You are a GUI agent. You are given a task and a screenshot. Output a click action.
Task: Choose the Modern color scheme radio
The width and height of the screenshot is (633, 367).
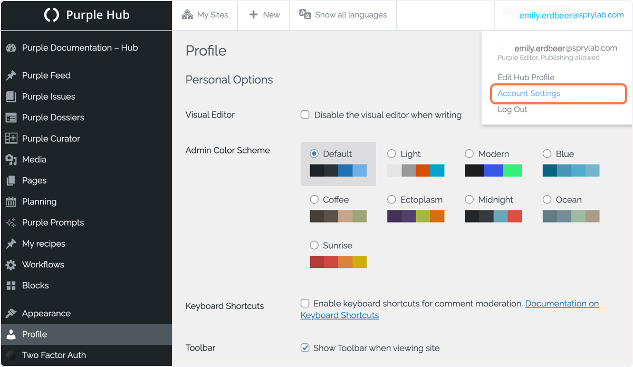coord(469,154)
